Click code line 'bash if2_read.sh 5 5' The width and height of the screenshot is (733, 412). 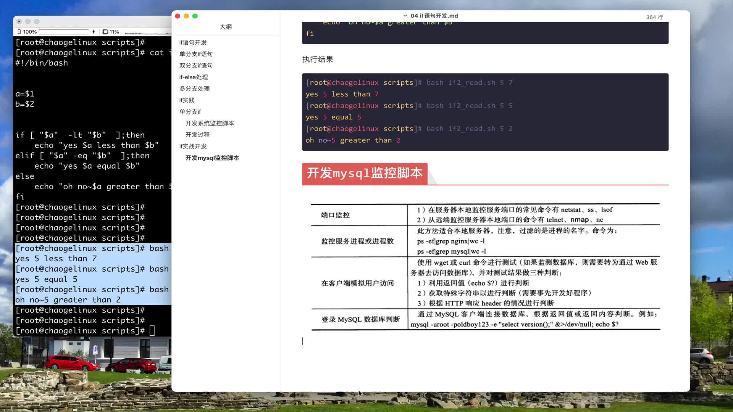[x=469, y=106]
